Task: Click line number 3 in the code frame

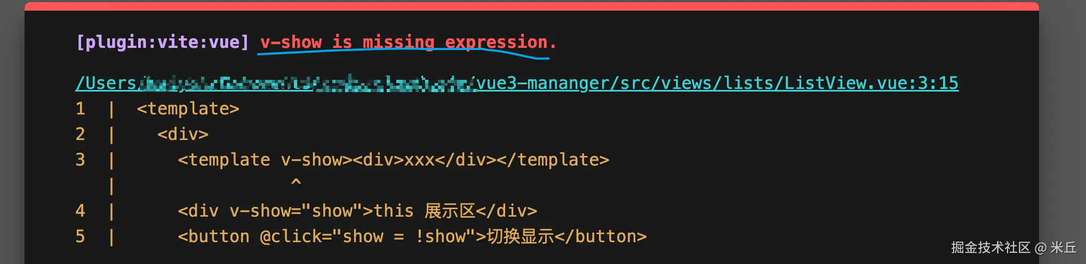Action: pyautogui.click(x=81, y=160)
